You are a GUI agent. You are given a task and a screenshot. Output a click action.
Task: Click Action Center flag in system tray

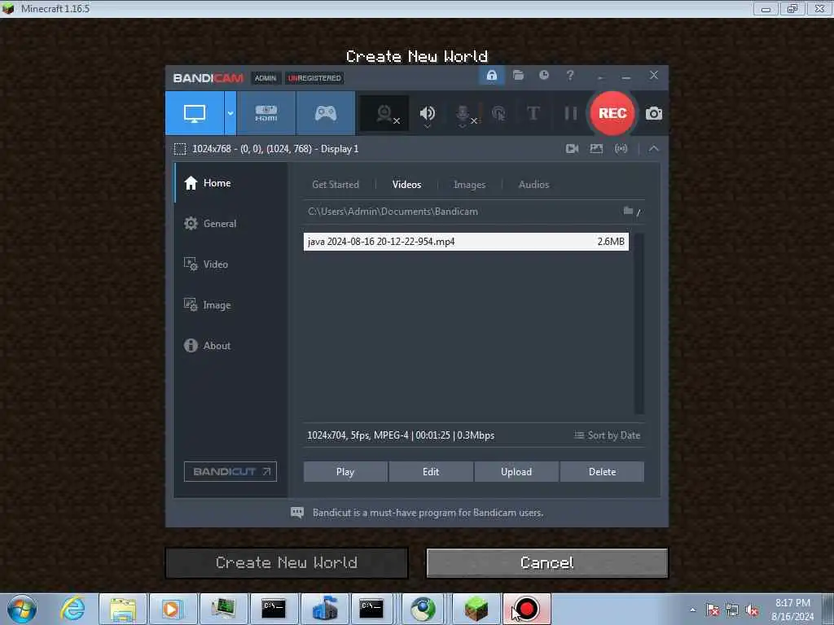click(712, 610)
